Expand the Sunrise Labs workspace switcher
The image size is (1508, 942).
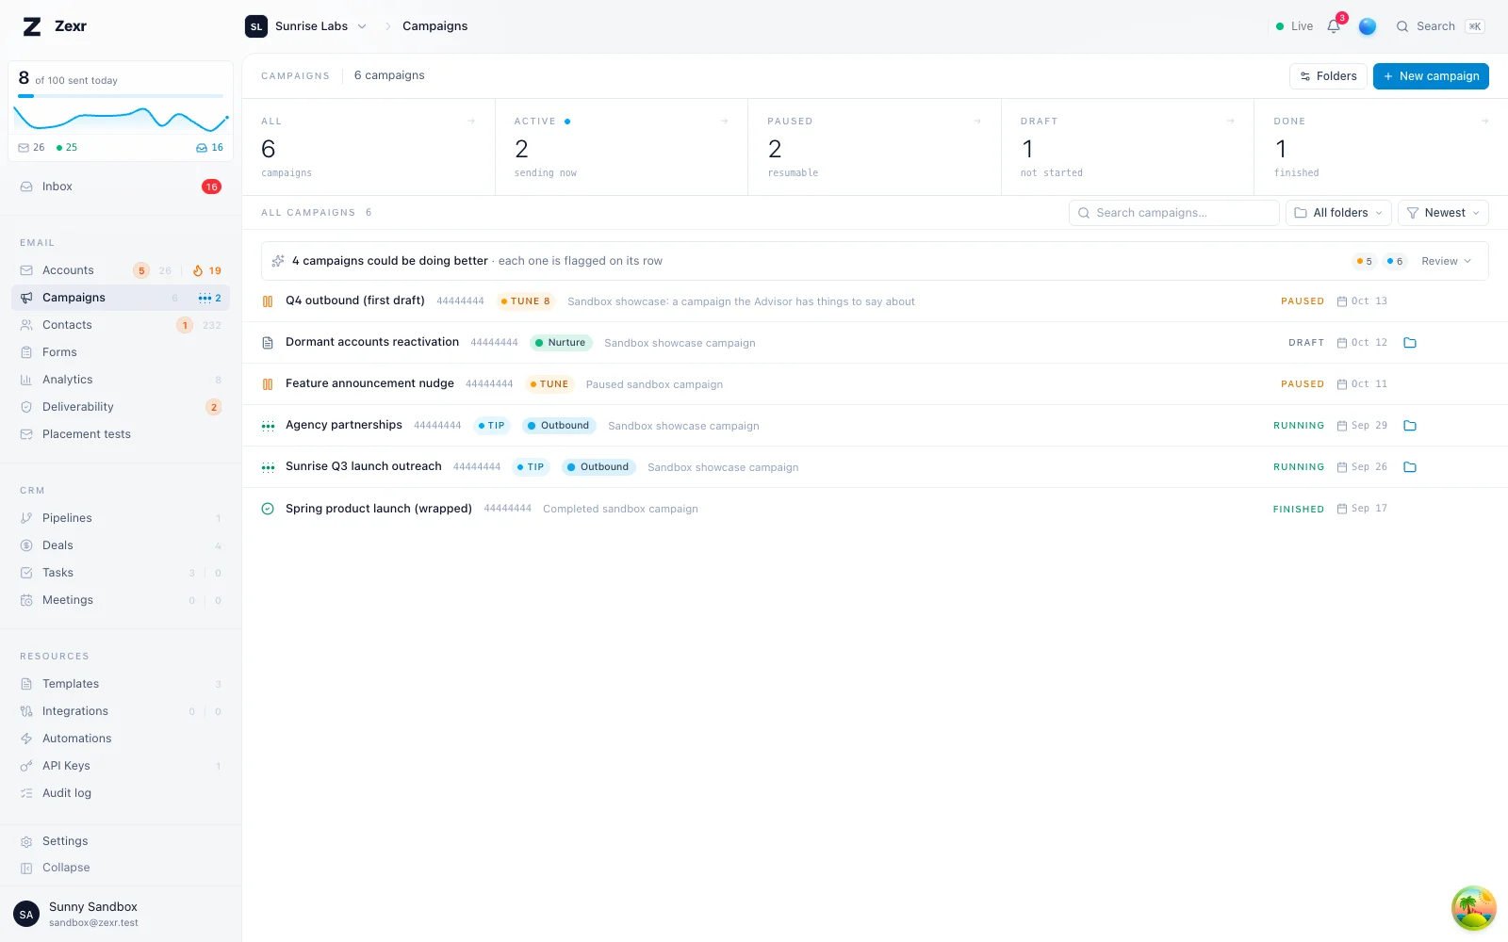click(x=306, y=26)
